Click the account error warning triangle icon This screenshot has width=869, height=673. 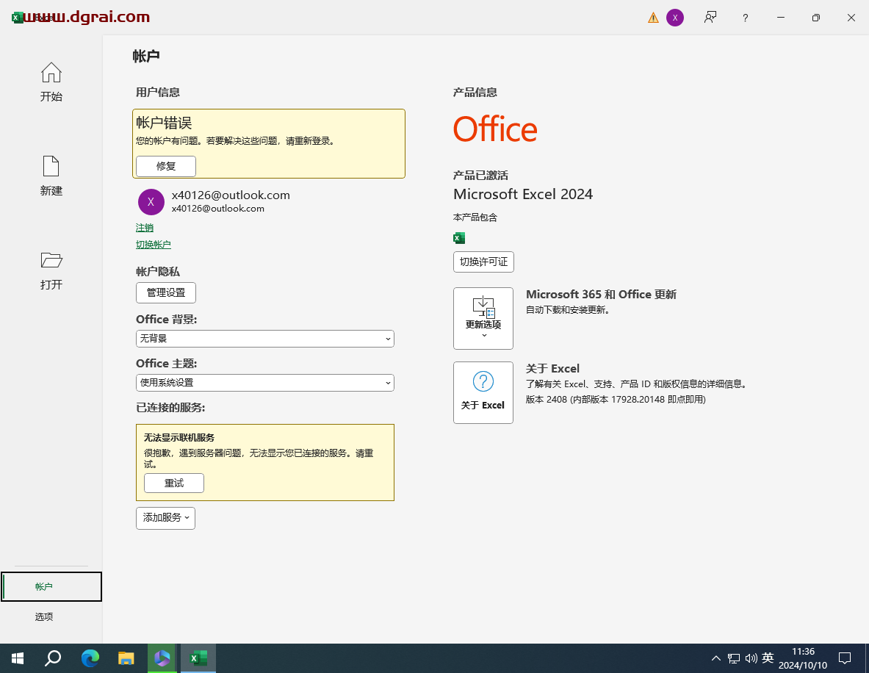coord(653,17)
